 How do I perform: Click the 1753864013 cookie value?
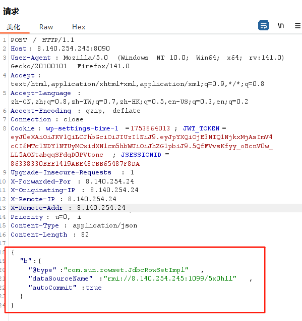pos(150,128)
